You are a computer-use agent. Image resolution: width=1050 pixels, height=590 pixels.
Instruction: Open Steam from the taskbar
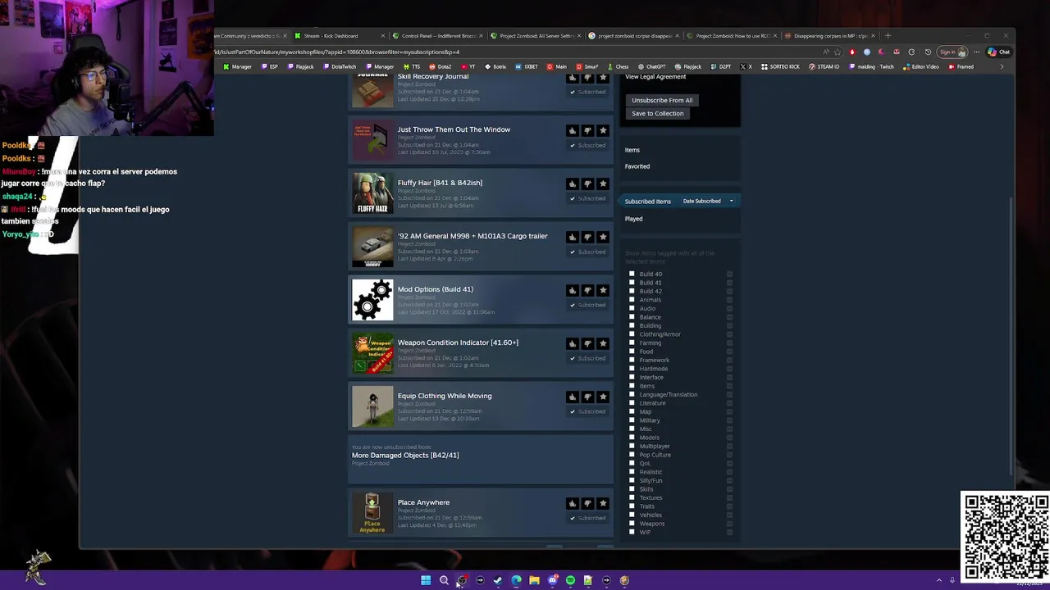click(x=498, y=580)
